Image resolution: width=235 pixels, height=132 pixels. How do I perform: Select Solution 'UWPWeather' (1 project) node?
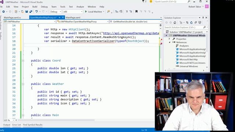point(186,32)
